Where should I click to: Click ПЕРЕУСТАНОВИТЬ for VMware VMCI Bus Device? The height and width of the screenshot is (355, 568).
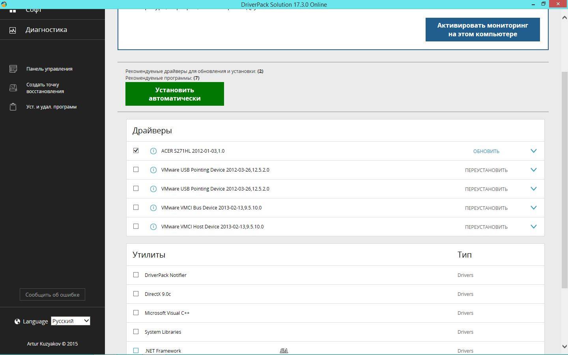coord(486,208)
